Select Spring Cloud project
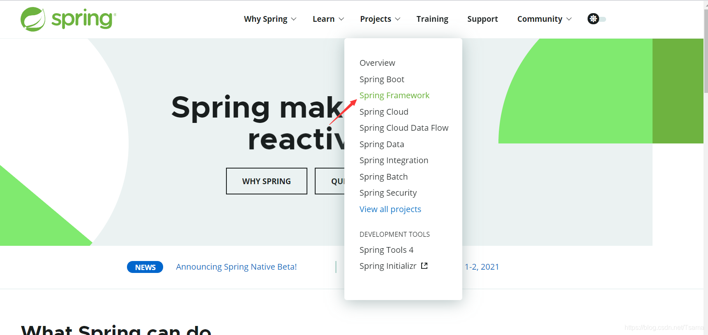 384,112
